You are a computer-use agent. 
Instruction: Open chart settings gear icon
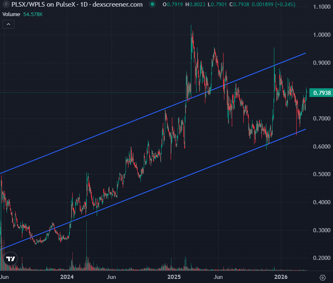click(x=323, y=277)
